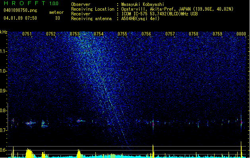Click the 0752 time marker

51,34
